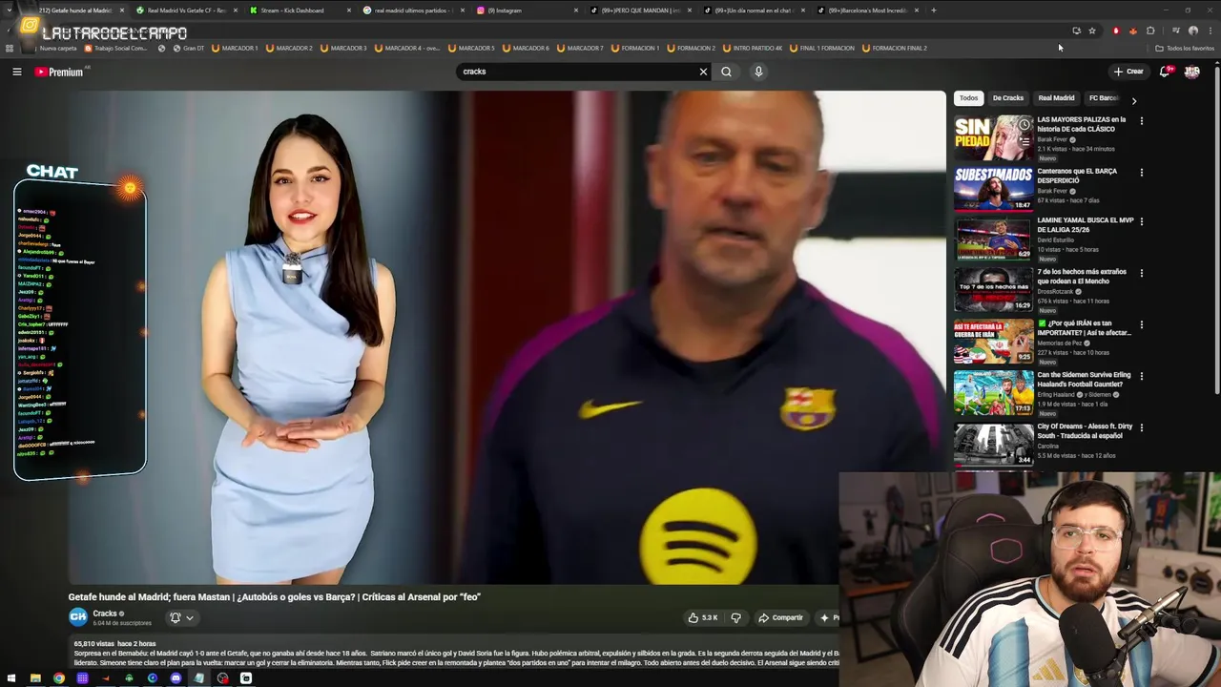Viewport: 1221px width, 687px height.
Task: Open options for 'LAMINE YAMAL BUSCA' video
Action: click(x=1141, y=221)
